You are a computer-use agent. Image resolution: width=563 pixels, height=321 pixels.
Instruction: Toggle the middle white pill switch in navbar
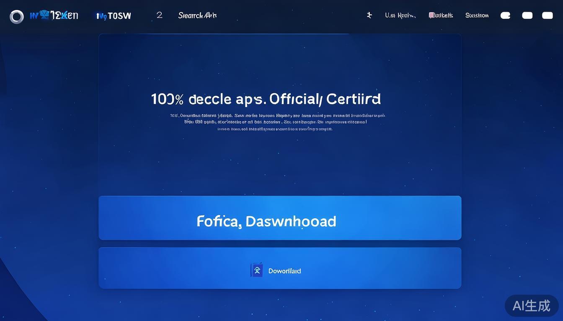(x=527, y=15)
